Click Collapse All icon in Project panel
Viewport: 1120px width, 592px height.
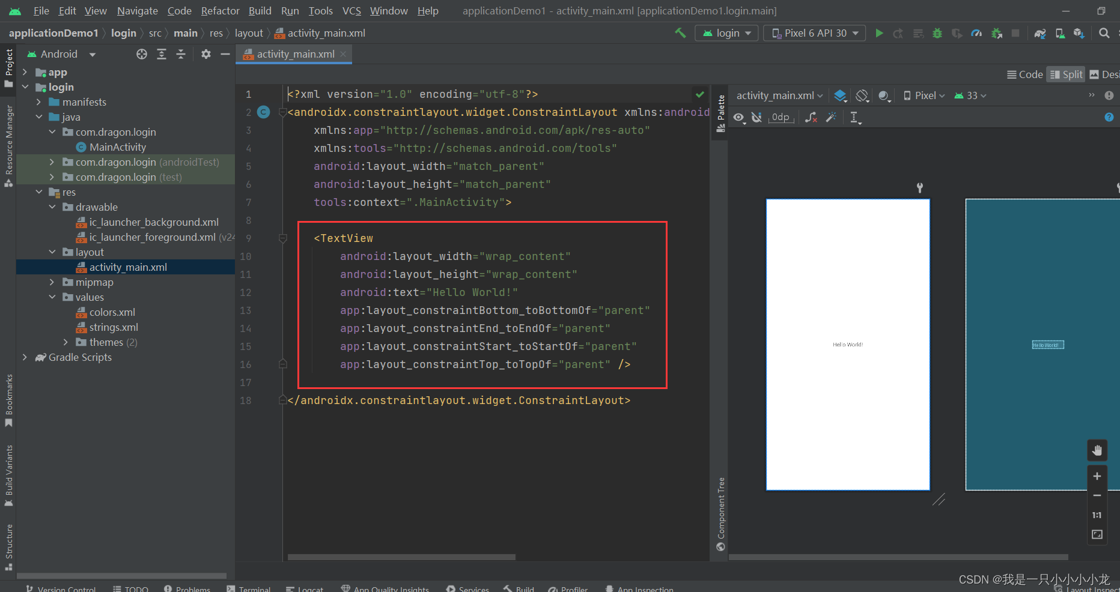coord(181,54)
